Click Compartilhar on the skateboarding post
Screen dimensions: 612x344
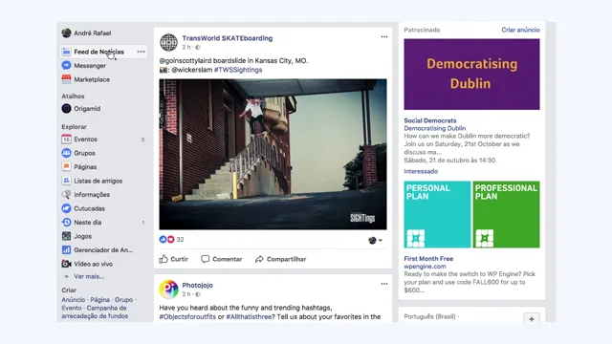coord(280,259)
